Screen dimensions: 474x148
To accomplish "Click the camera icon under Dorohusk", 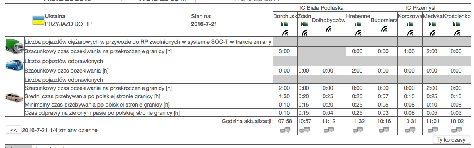I will point(285,24).
